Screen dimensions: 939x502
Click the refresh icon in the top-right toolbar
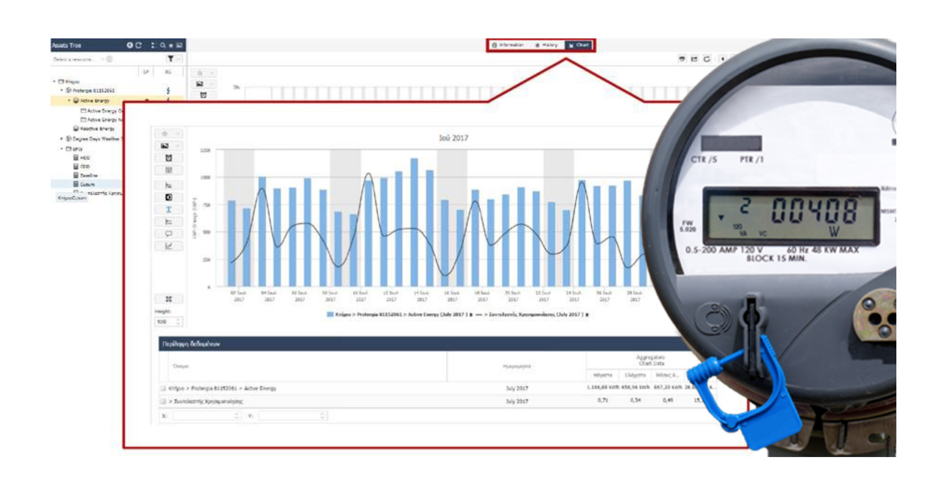coord(707,59)
